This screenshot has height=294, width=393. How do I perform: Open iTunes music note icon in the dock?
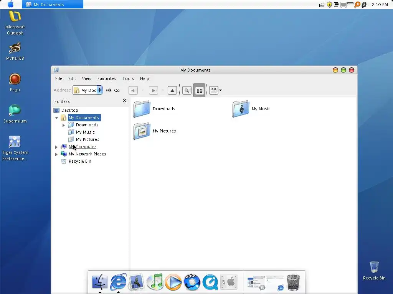[x=155, y=282]
